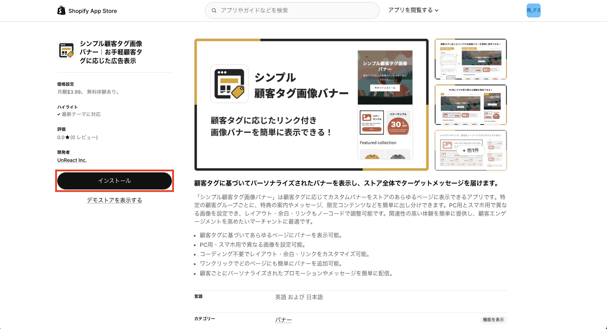This screenshot has width=607, height=329.
Task: Expand the hidden media with +他1件
Action: coord(471,150)
